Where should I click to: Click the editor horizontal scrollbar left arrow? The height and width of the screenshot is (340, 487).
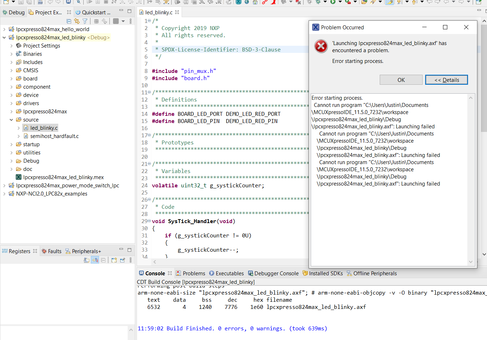point(154,262)
